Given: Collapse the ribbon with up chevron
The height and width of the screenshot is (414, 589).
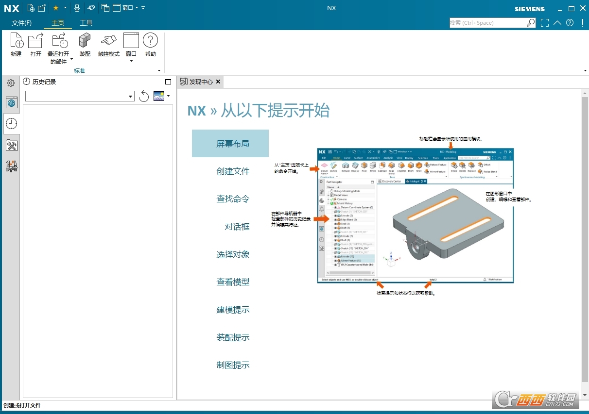Looking at the screenshot, I should (557, 23).
